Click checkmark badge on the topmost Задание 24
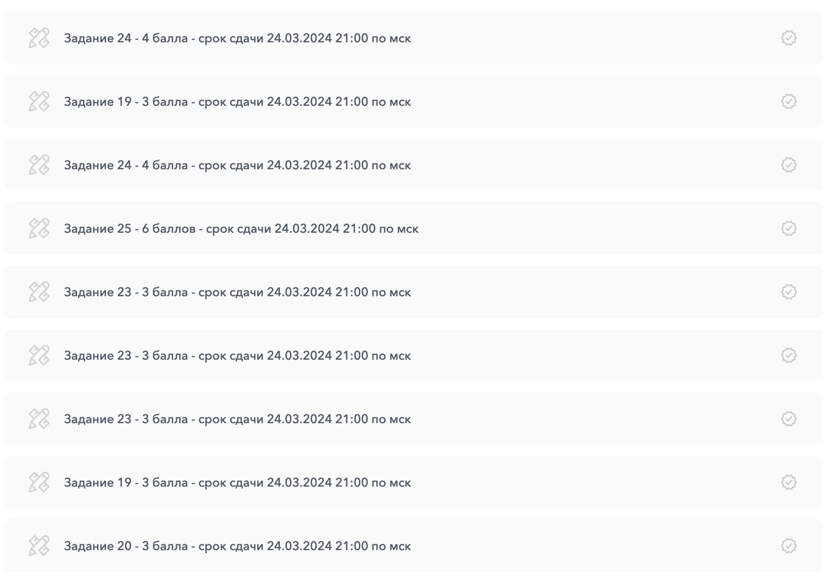Screen dimensions: 830x581 (x=788, y=38)
